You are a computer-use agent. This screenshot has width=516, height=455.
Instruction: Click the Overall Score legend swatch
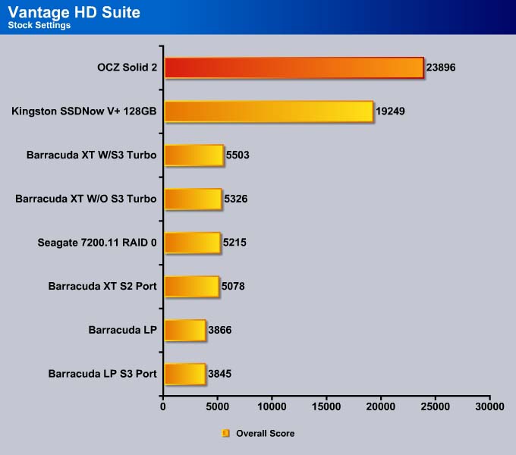click(x=226, y=433)
